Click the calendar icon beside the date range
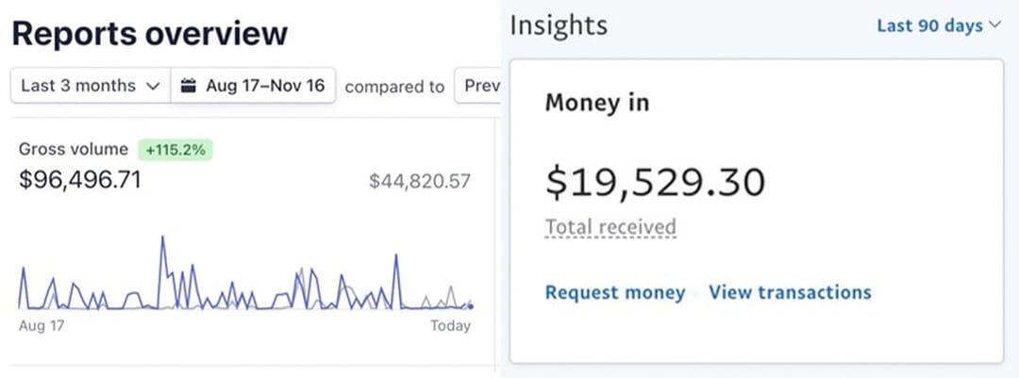1019x378 pixels. pyautogui.click(x=189, y=86)
